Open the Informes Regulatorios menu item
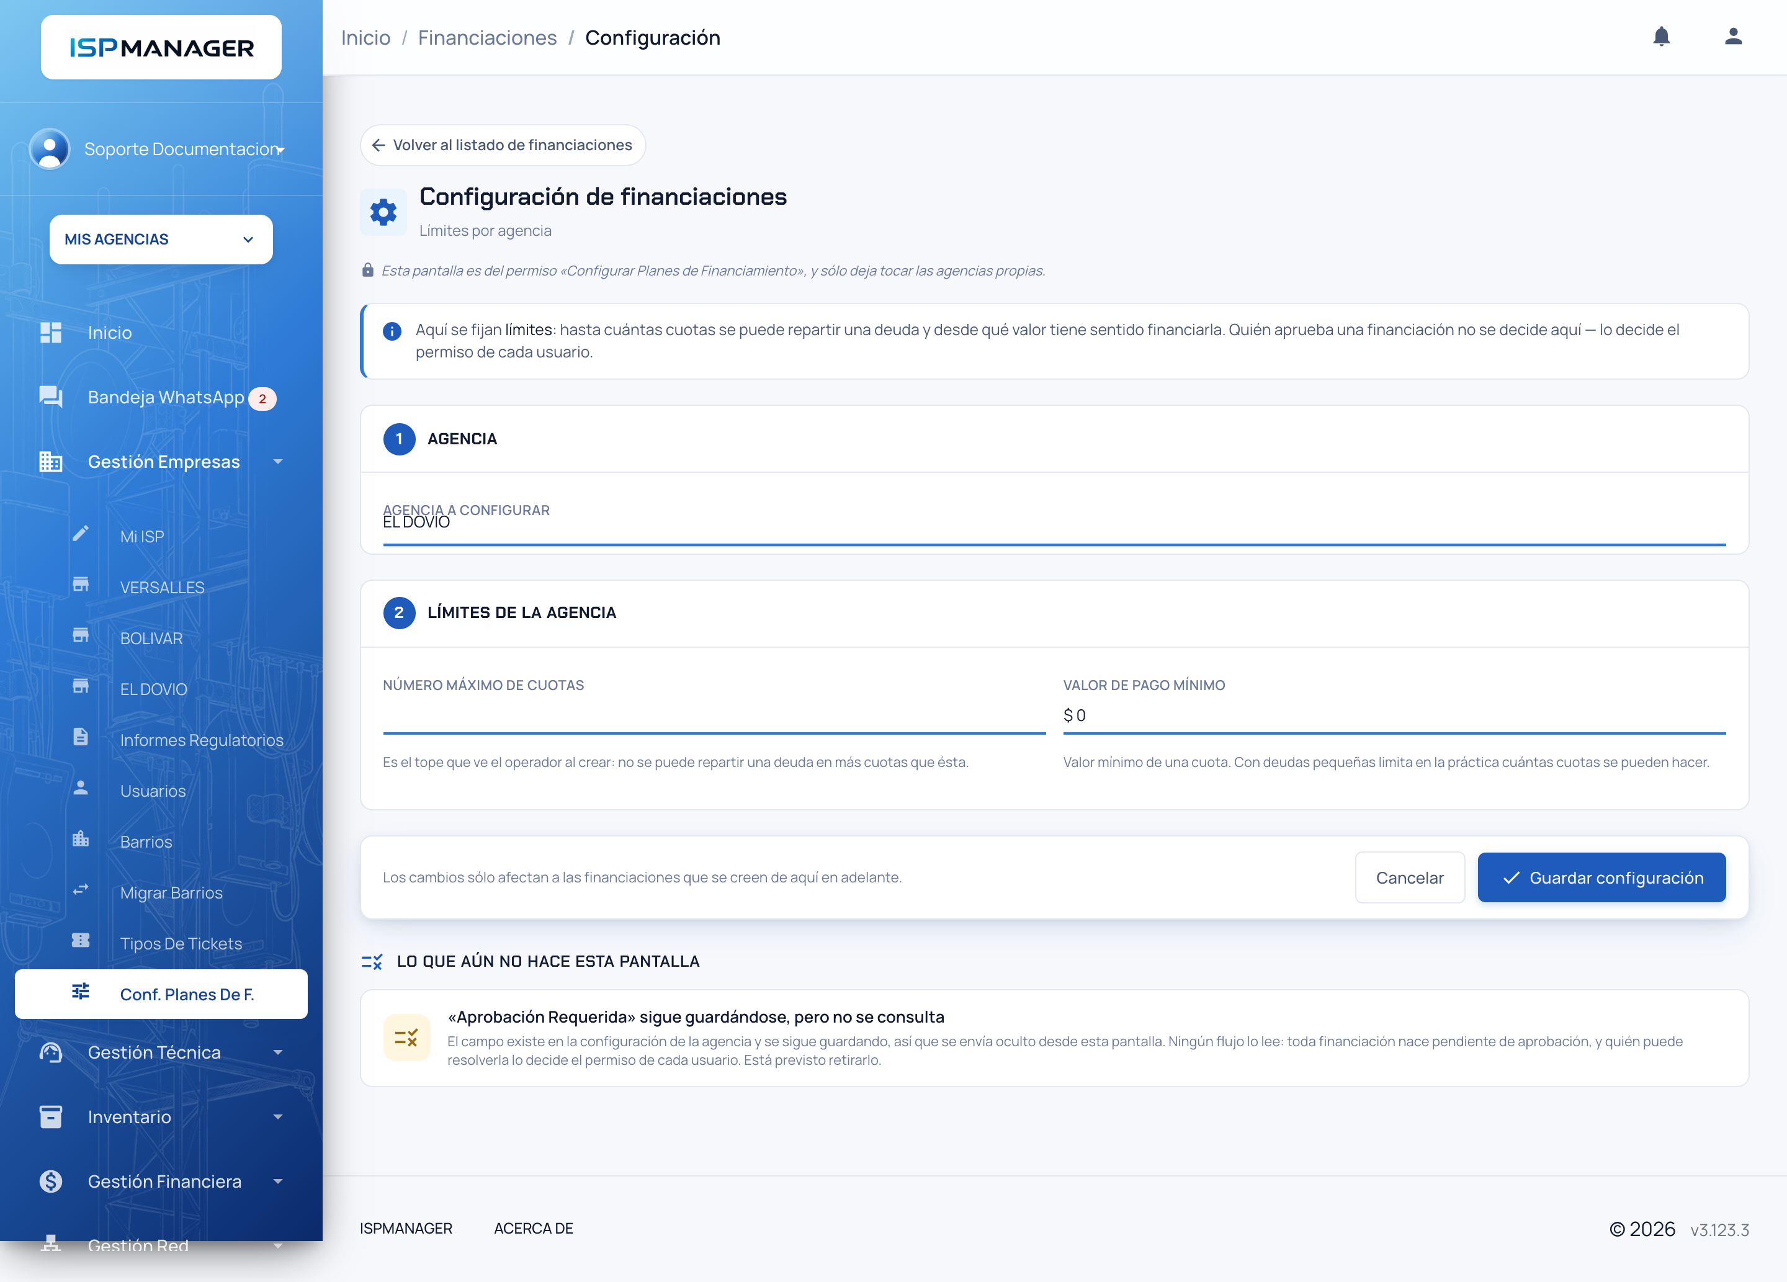This screenshot has width=1787, height=1282. click(161, 741)
